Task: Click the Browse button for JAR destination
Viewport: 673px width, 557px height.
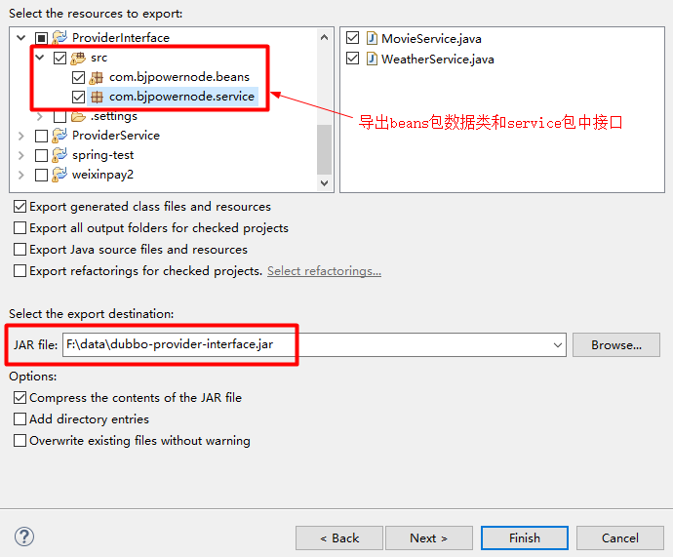Action: coord(615,345)
